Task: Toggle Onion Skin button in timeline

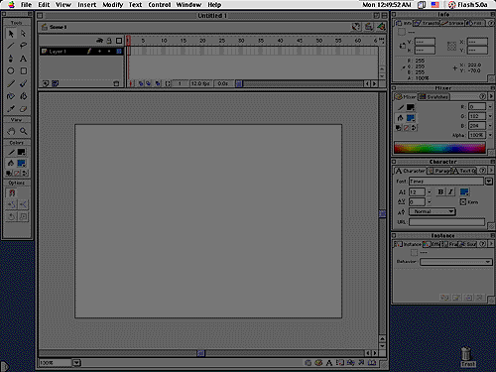Action: pyautogui.click(x=141, y=83)
